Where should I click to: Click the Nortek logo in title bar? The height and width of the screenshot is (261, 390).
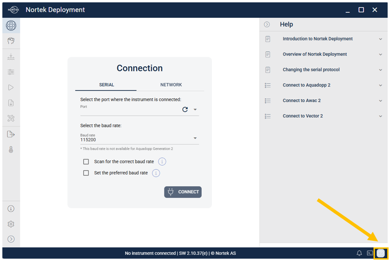click(13, 10)
